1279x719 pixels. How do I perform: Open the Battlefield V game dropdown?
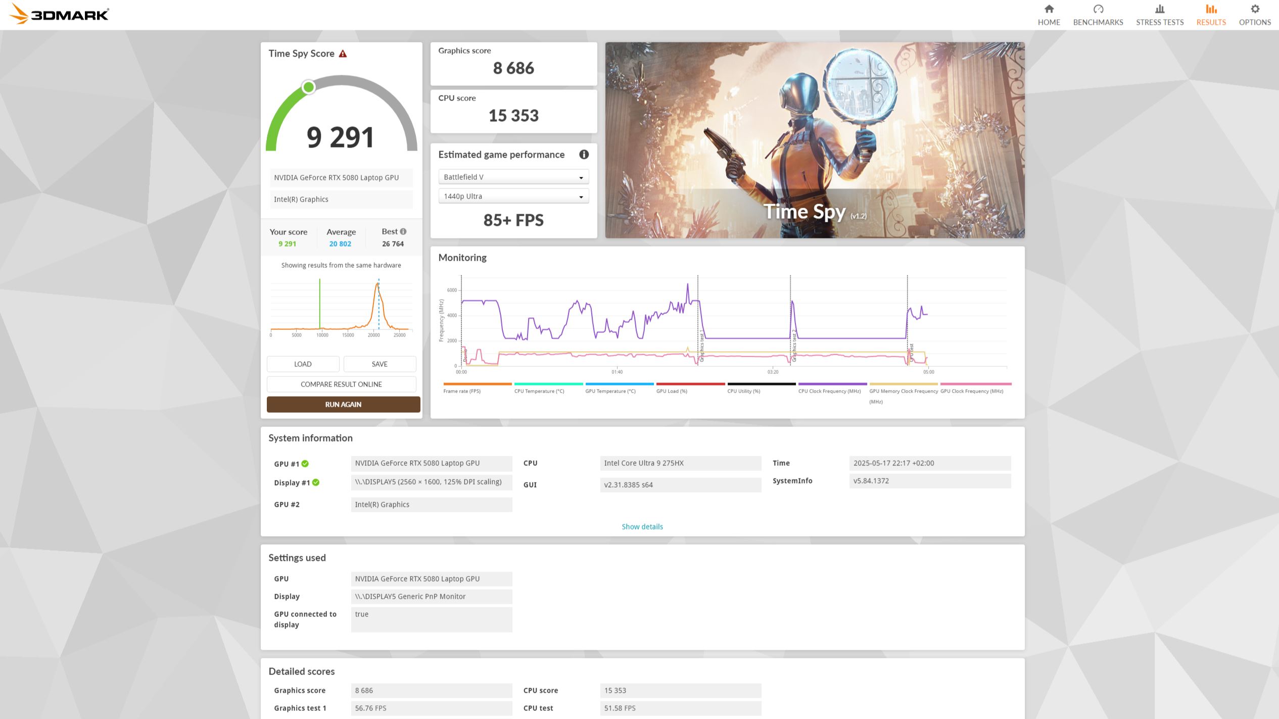pyautogui.click(x=513, y=177)
